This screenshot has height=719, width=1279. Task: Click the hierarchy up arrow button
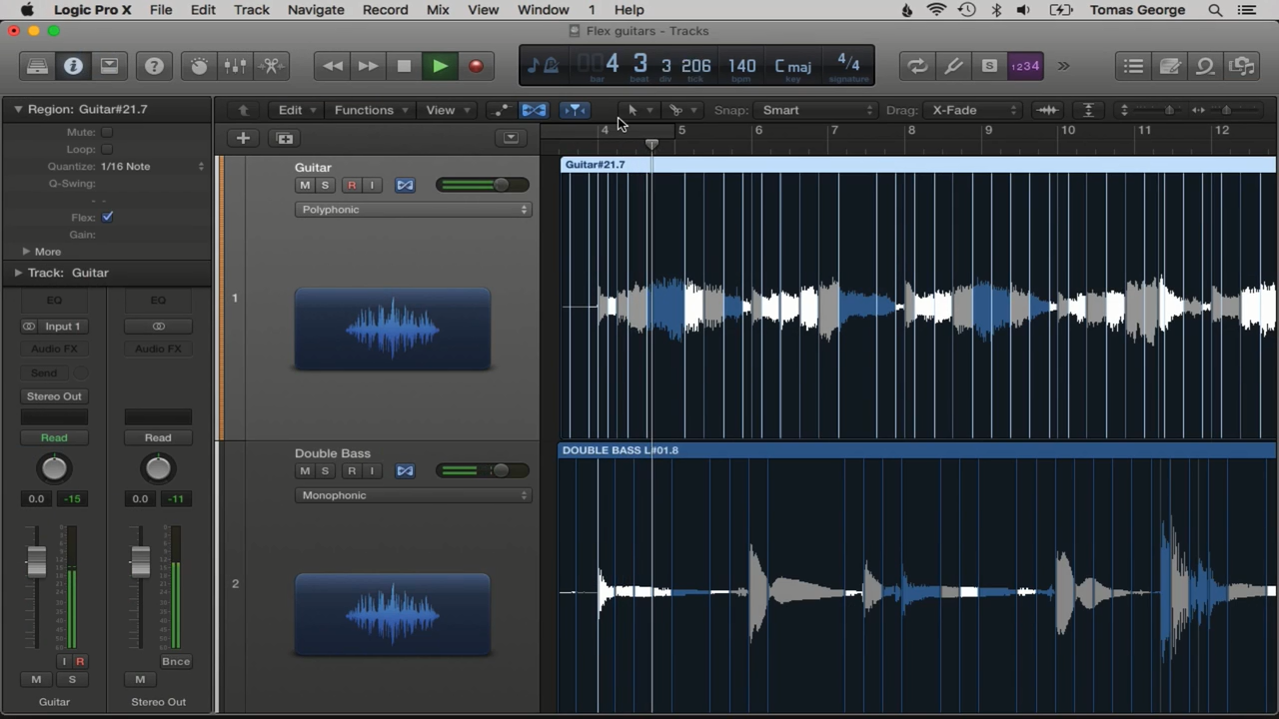243,110
